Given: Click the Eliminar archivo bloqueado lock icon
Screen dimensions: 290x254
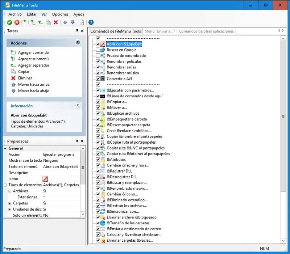Looking at the screenshot, I should (x=103, y=217).
